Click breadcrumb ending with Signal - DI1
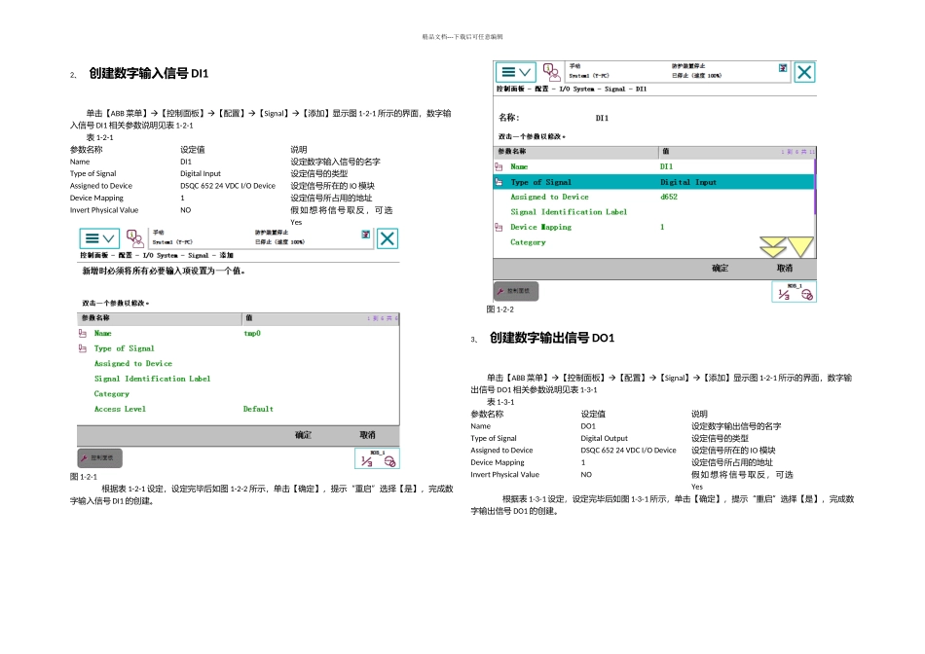The height and width of the screenshot is (654, 925). pos(571,89)
